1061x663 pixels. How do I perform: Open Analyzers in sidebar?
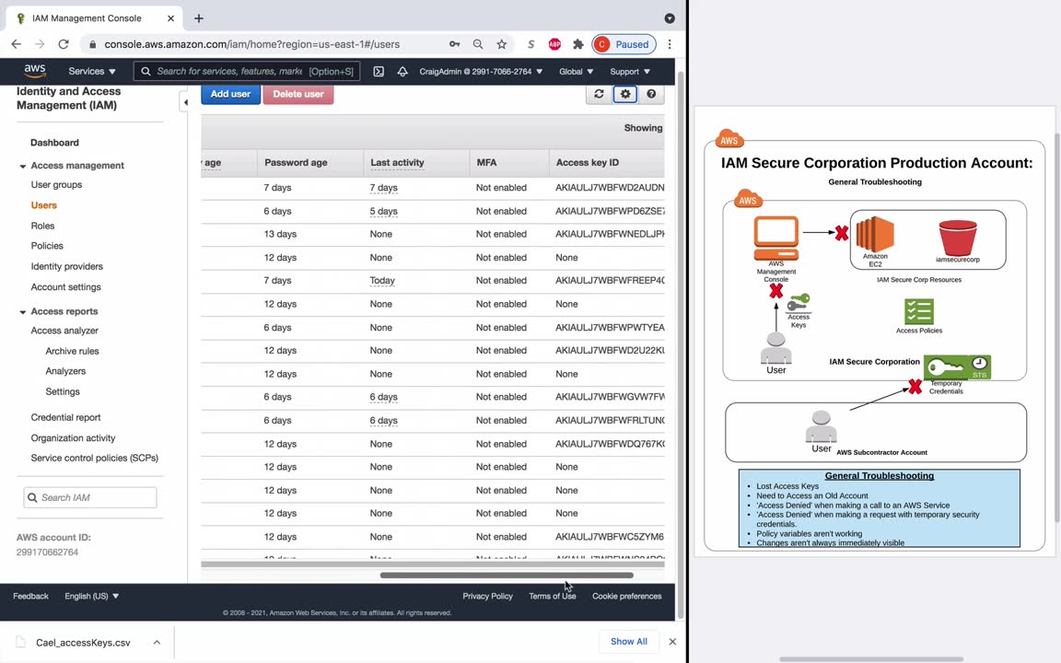(x=65, y=371)
